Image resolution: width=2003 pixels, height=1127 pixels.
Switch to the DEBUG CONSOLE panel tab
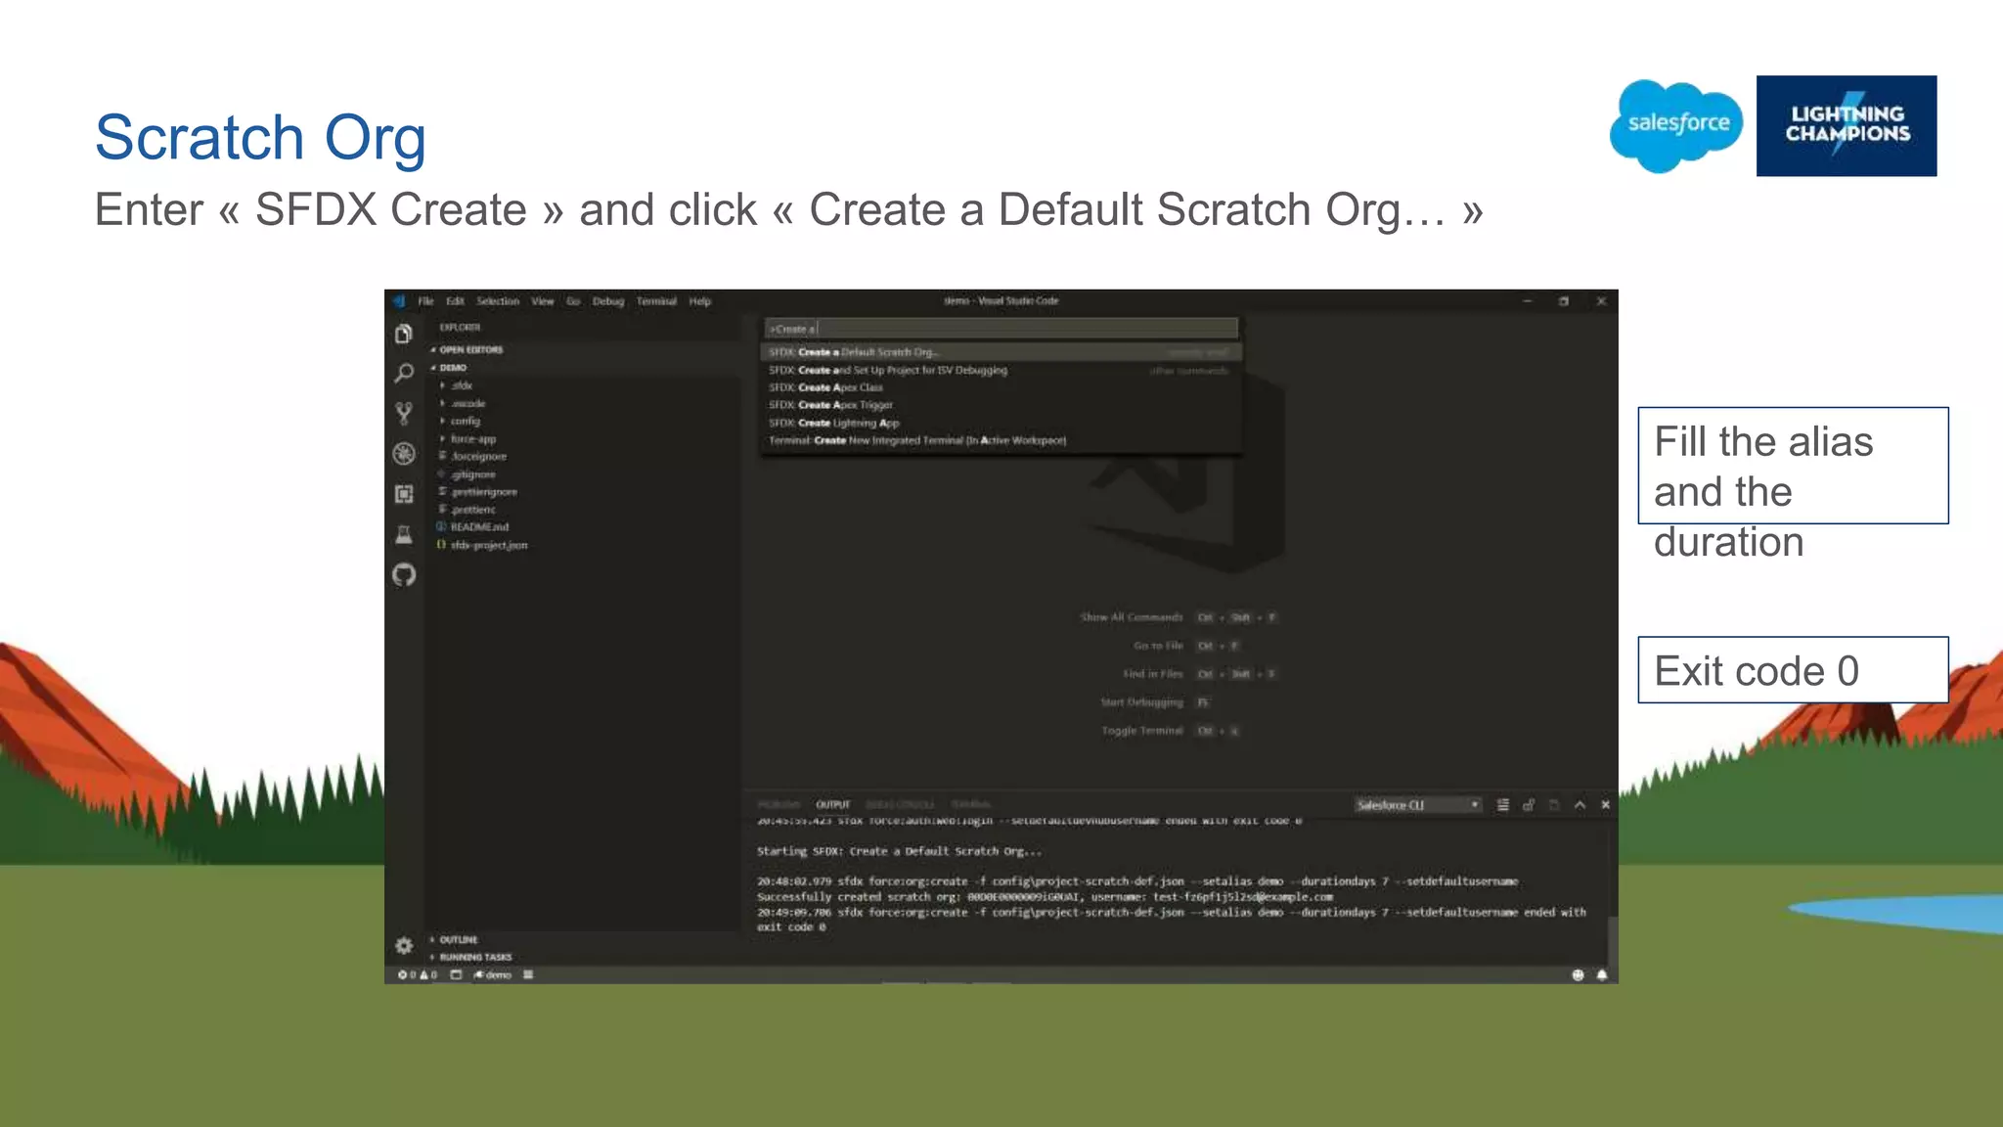900,805
